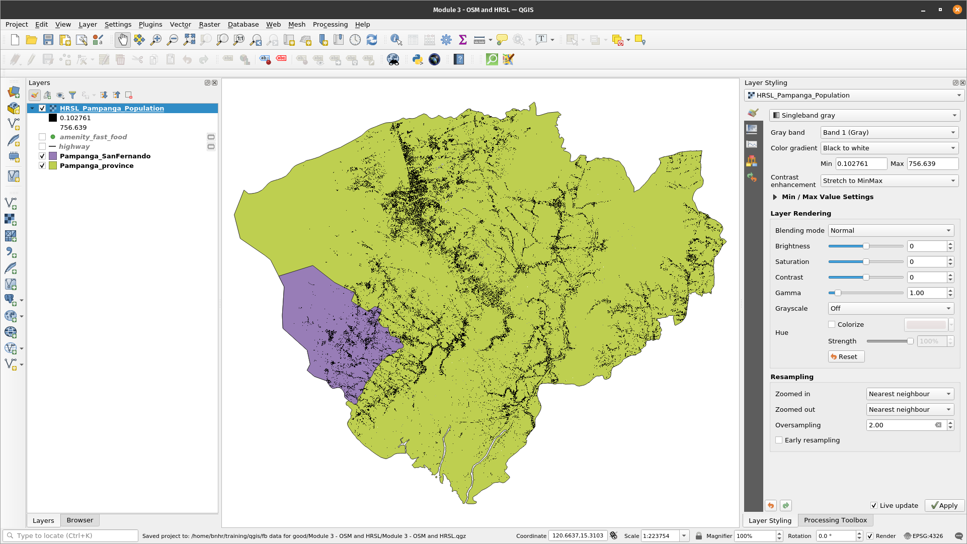Viewport: 967px width, 544px height.
Task: Select the Pan Map hand tool
Action: click(122, 40)
